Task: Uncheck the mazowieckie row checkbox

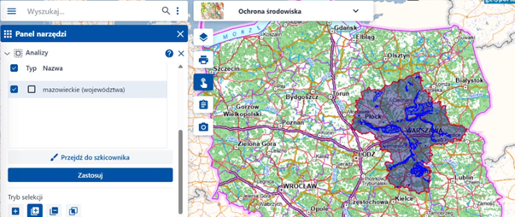Action: click(x=14, y=89)
